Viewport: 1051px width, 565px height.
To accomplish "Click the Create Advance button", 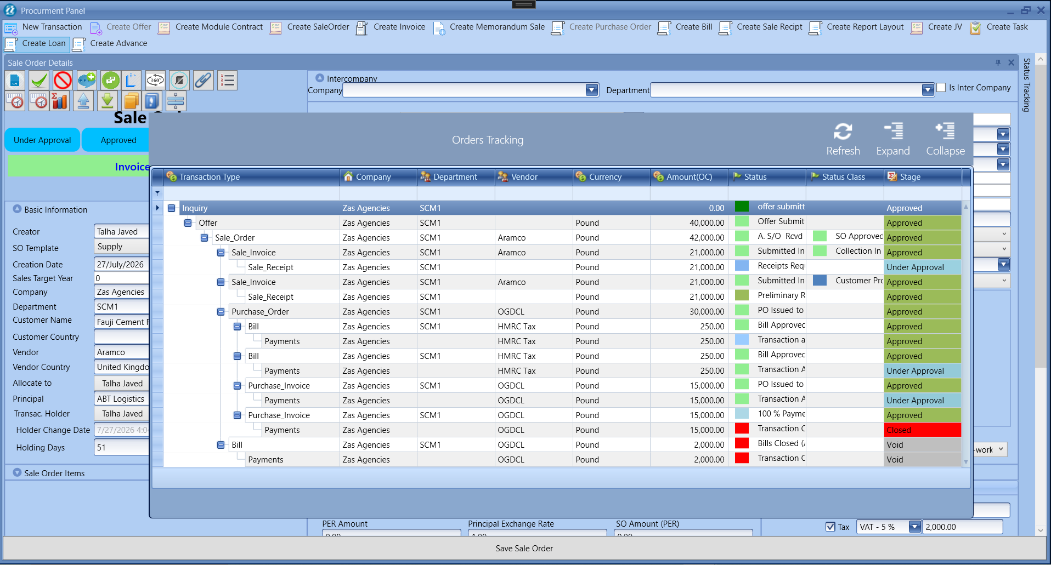I will pos(110,43).
